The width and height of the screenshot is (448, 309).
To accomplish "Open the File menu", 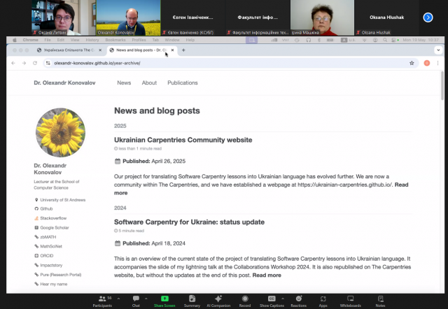I will coord(48,40).
